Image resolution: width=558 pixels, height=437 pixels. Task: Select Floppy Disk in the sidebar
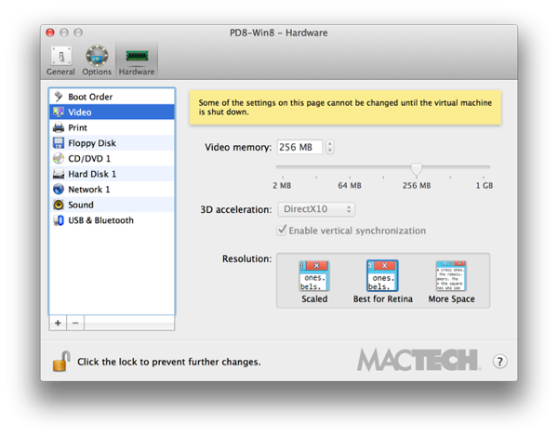[91, 143]
